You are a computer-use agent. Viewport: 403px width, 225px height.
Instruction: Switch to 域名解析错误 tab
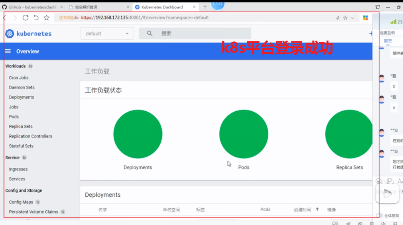pyautogui.click(x=99, y=7)
